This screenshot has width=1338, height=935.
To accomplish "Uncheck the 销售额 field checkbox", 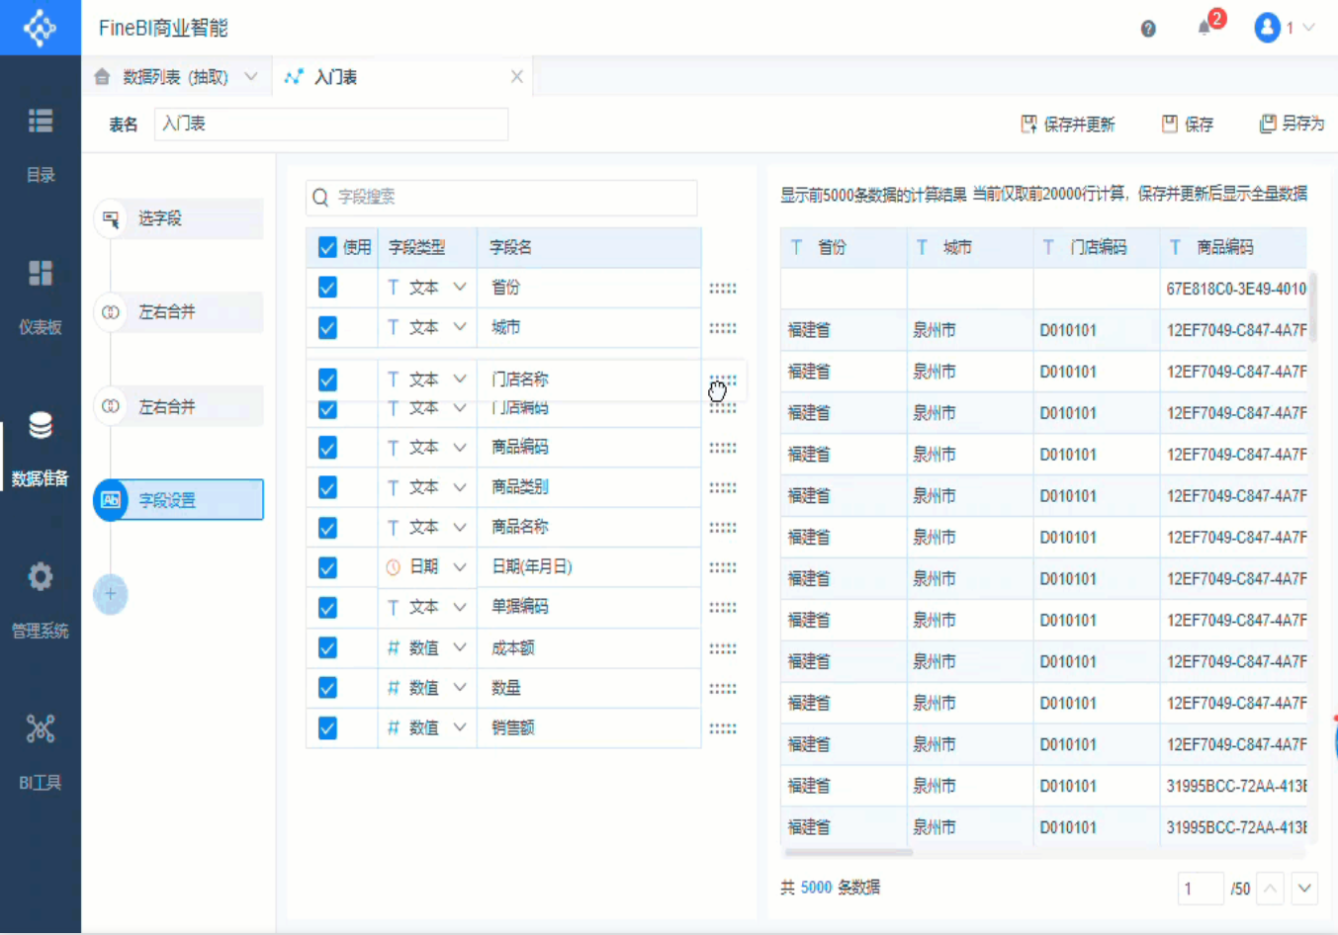I will point(327,728).
